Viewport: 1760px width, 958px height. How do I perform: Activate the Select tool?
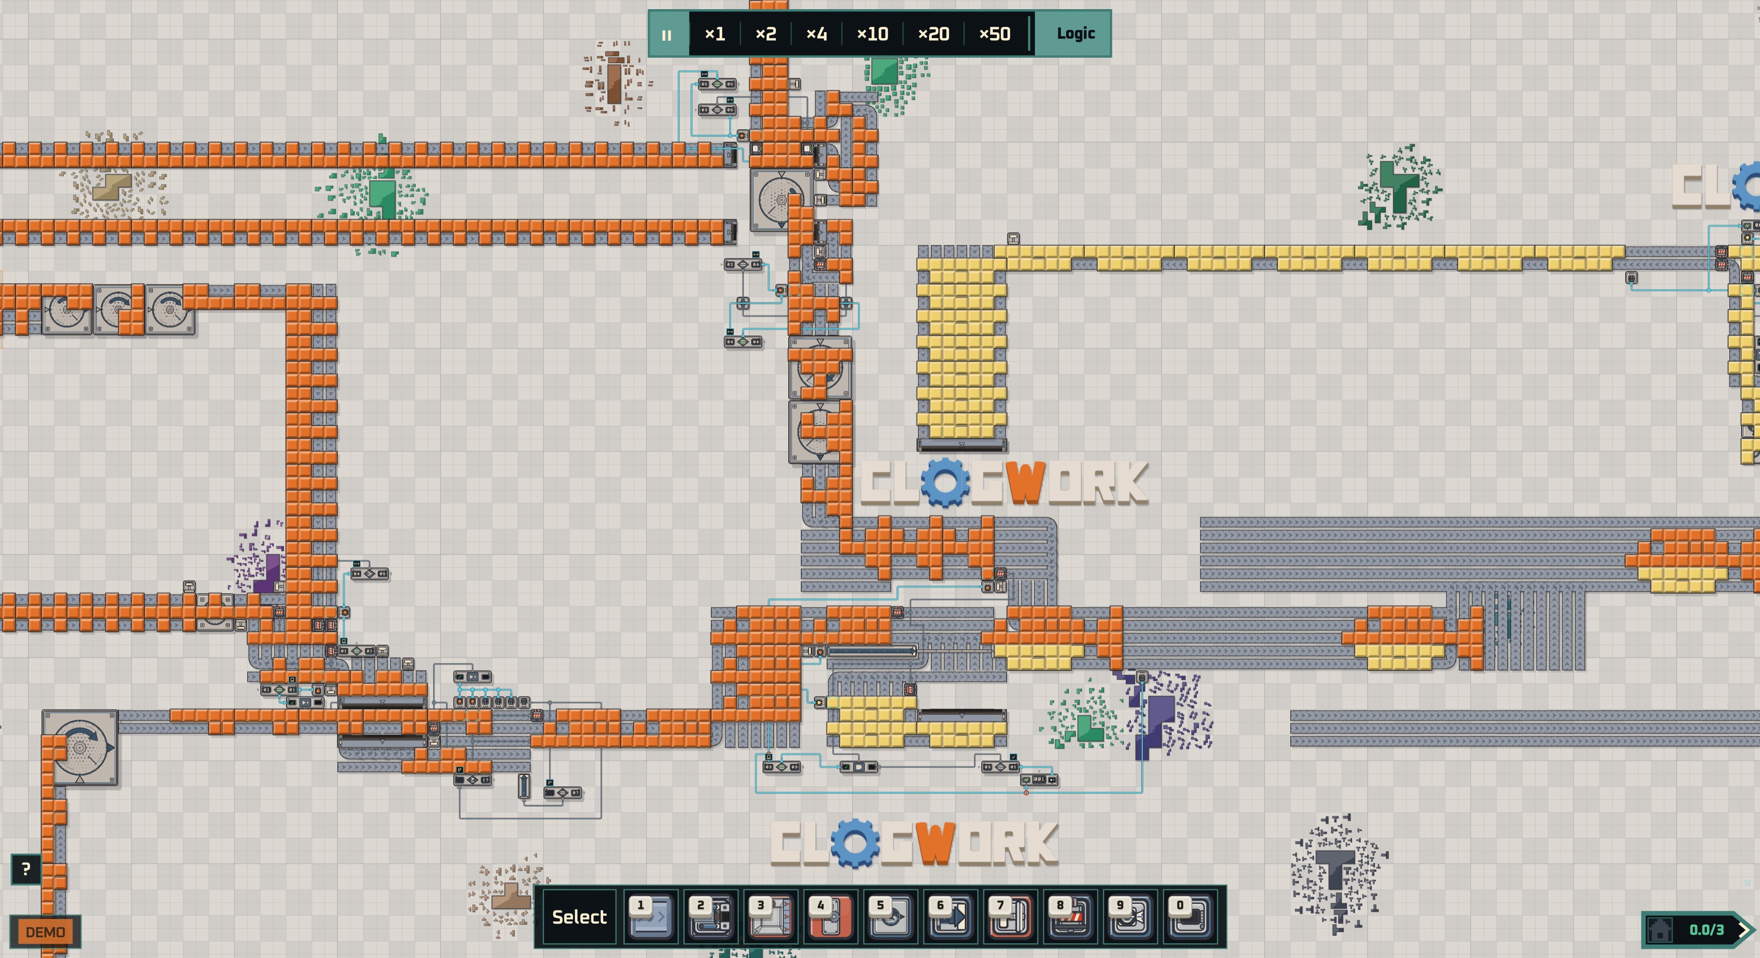[579, 917]
